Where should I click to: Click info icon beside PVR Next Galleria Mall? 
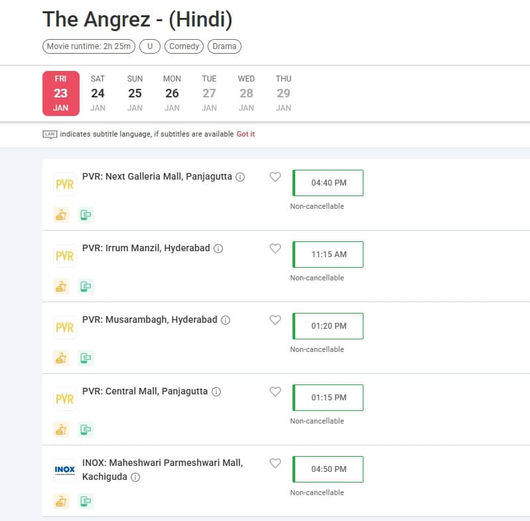coord(240,177)
